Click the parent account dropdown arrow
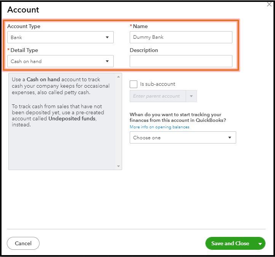Viewport: 275px width, 257px height. point(191,96)
